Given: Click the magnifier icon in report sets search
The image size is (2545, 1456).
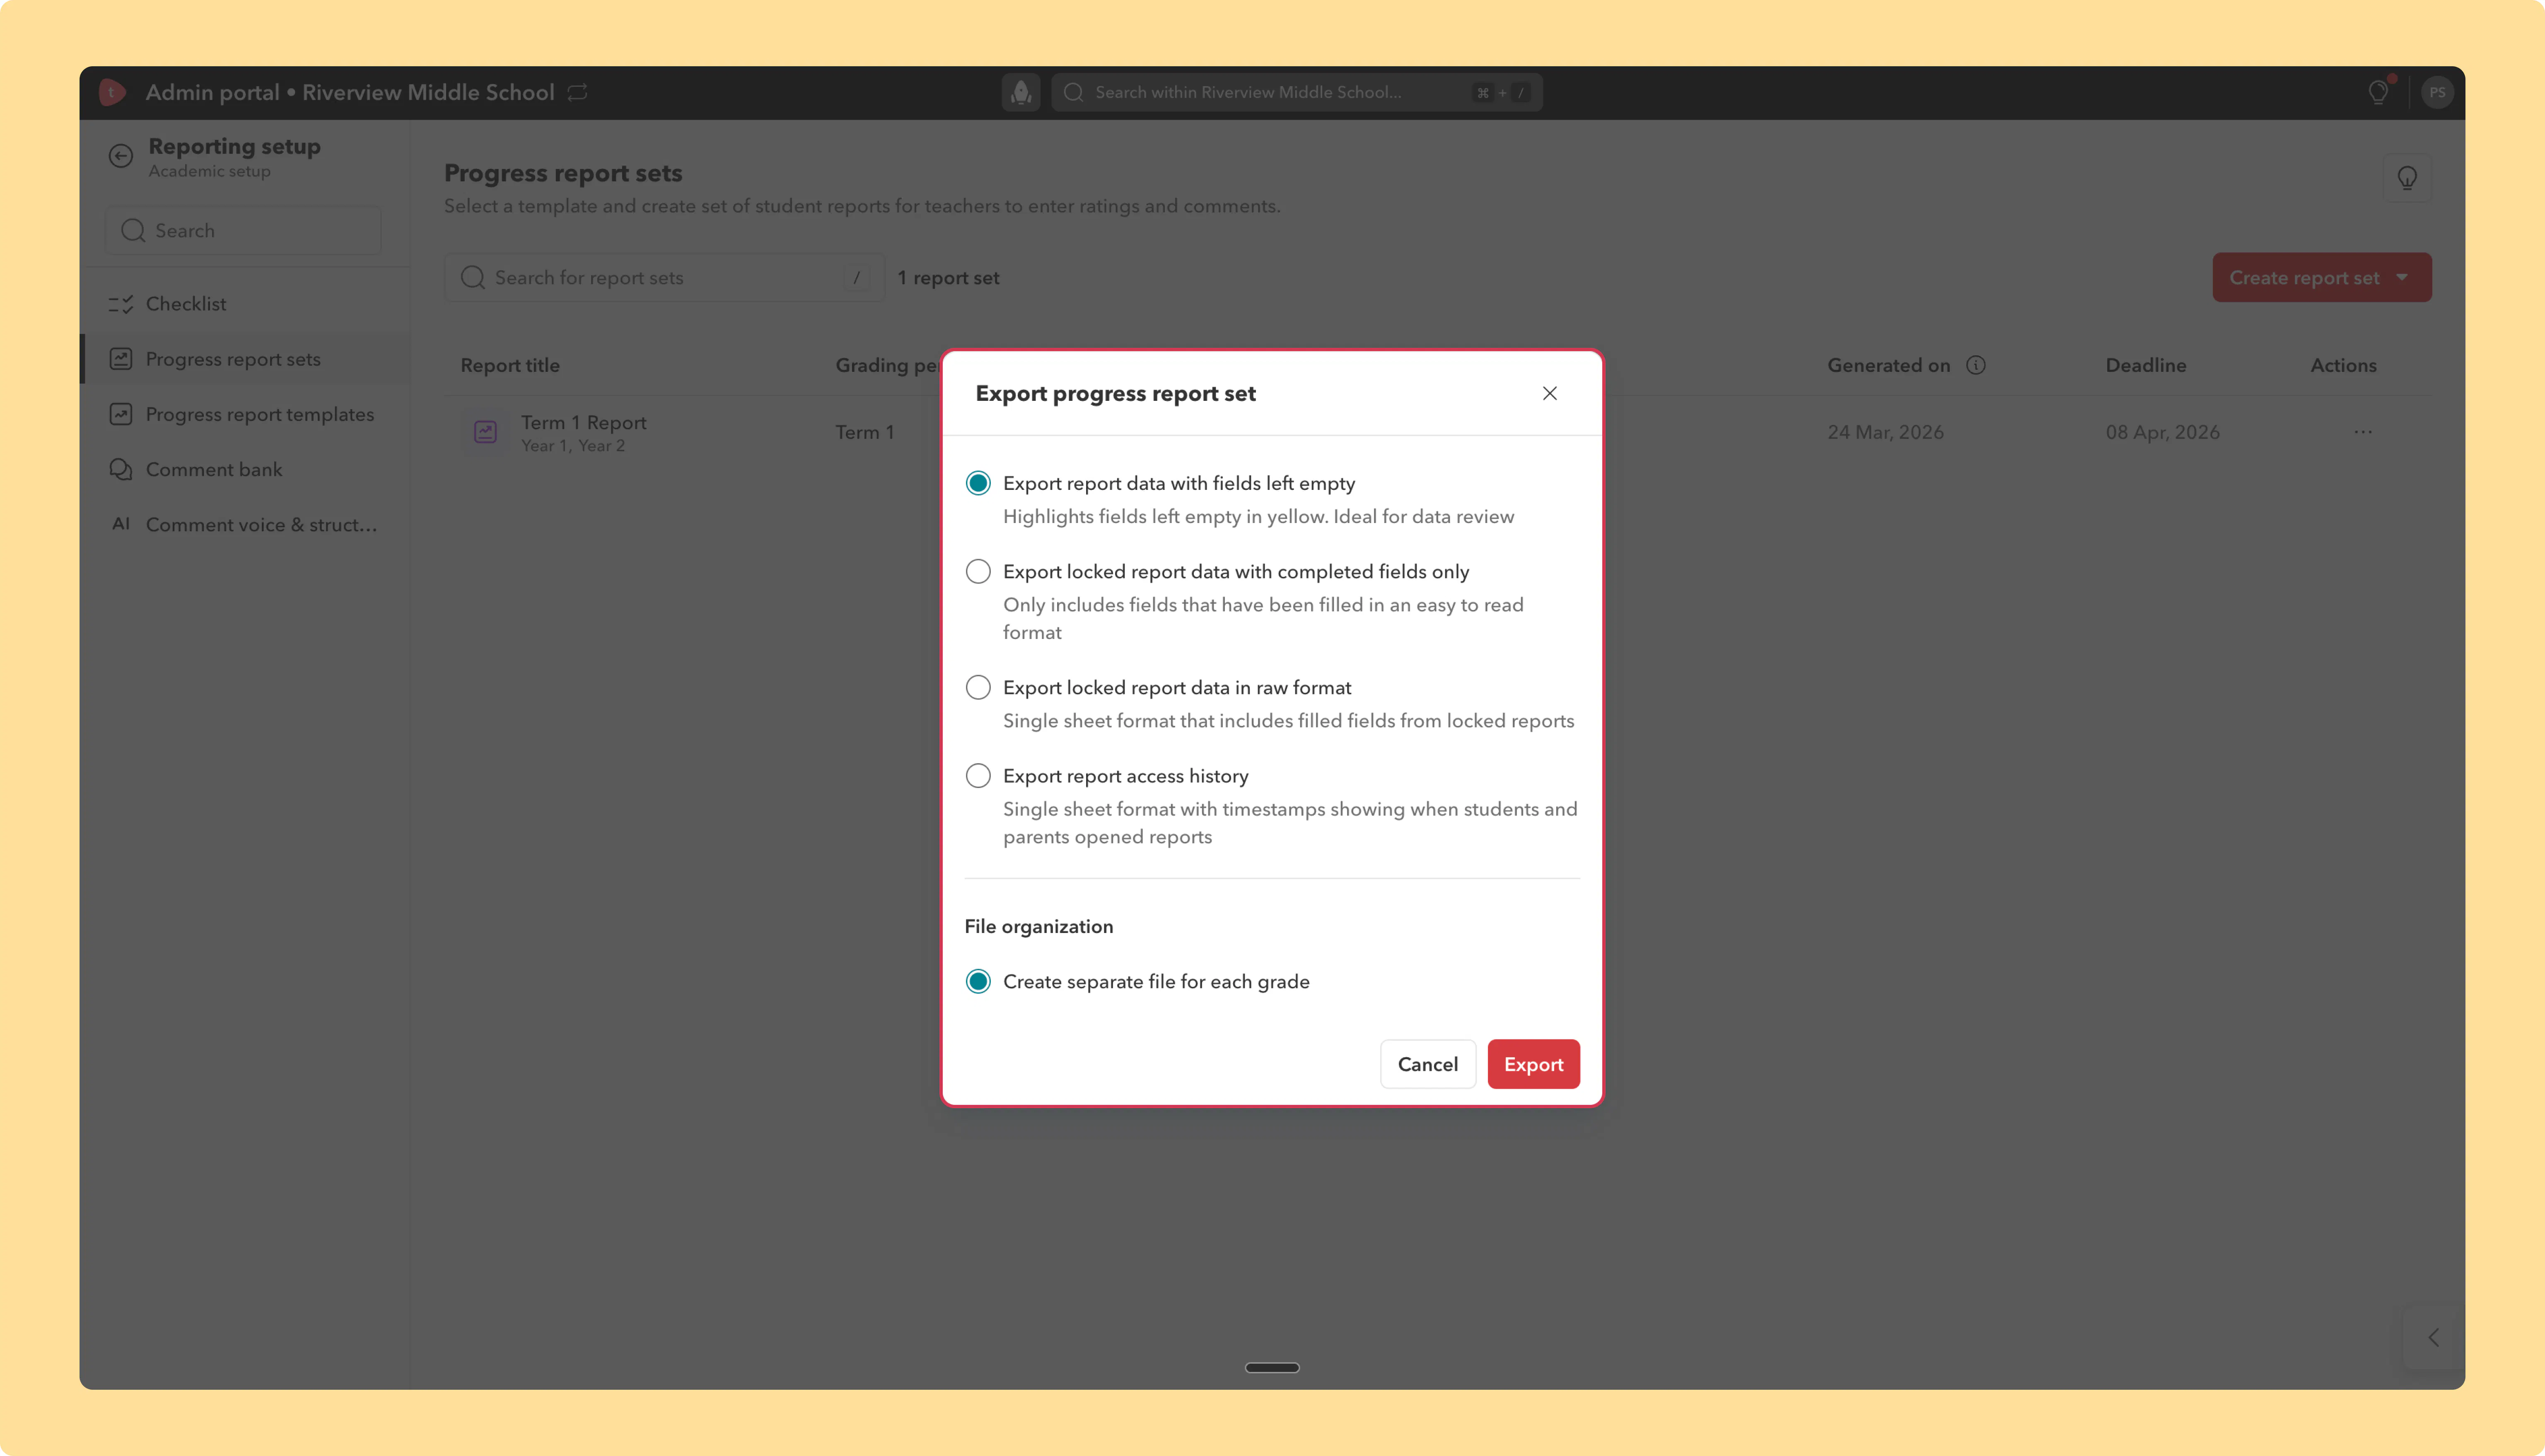Looking at the screenshot, I should (x=473, y=278).
